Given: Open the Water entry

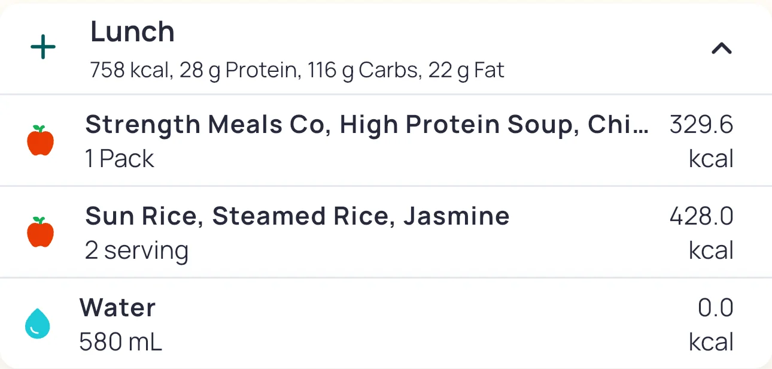Looking at the screenshot, I should (x=117, y=307).
